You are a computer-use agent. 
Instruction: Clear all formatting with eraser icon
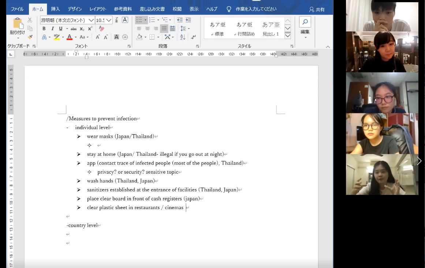[x=102, y=29]
